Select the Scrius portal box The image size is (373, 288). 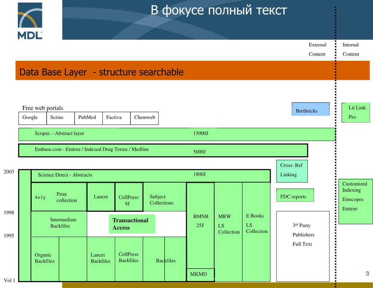coord(60,118)
